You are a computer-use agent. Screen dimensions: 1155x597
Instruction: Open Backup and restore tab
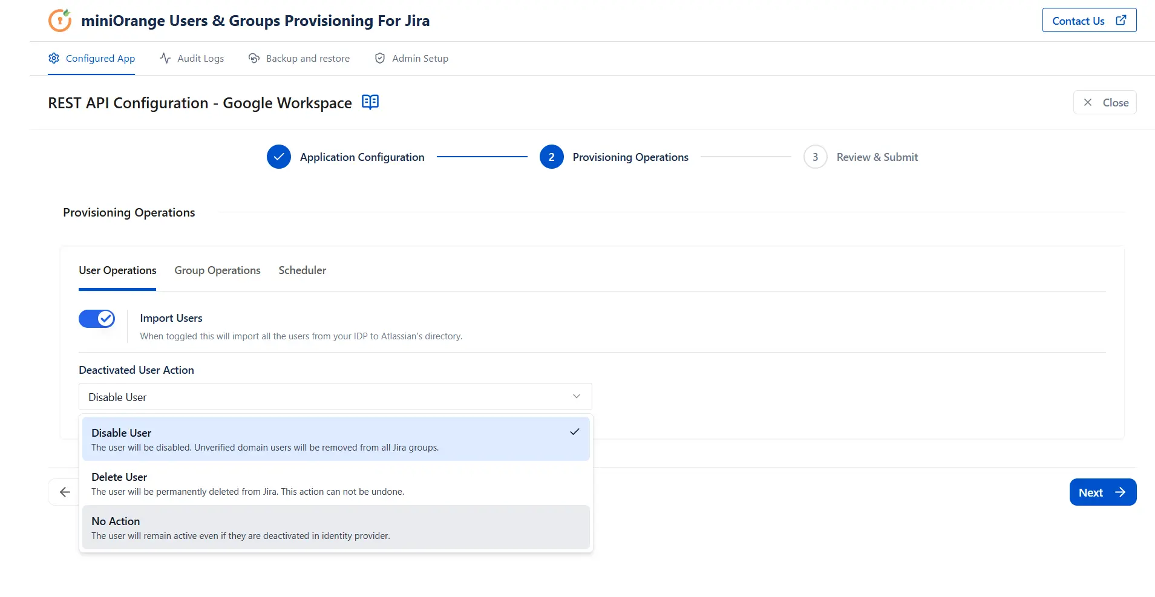tap(299, 58)
